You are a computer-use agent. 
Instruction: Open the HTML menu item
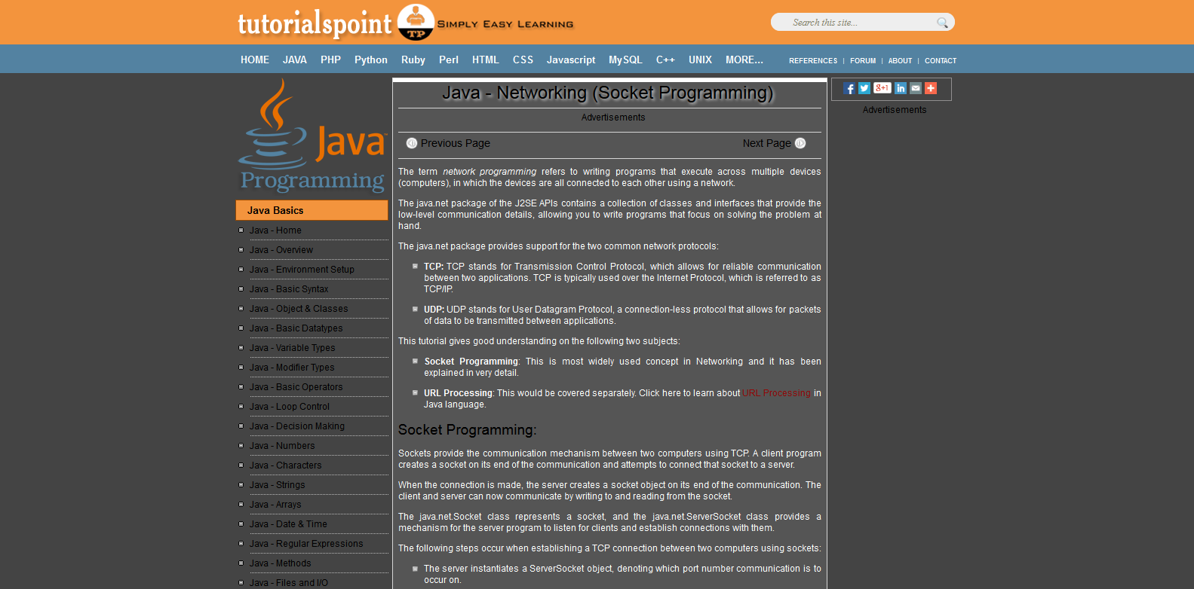point(486,60)
